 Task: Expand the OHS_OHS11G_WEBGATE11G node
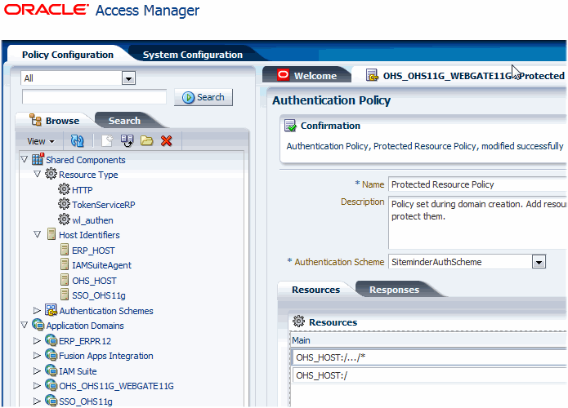(37, 386)
